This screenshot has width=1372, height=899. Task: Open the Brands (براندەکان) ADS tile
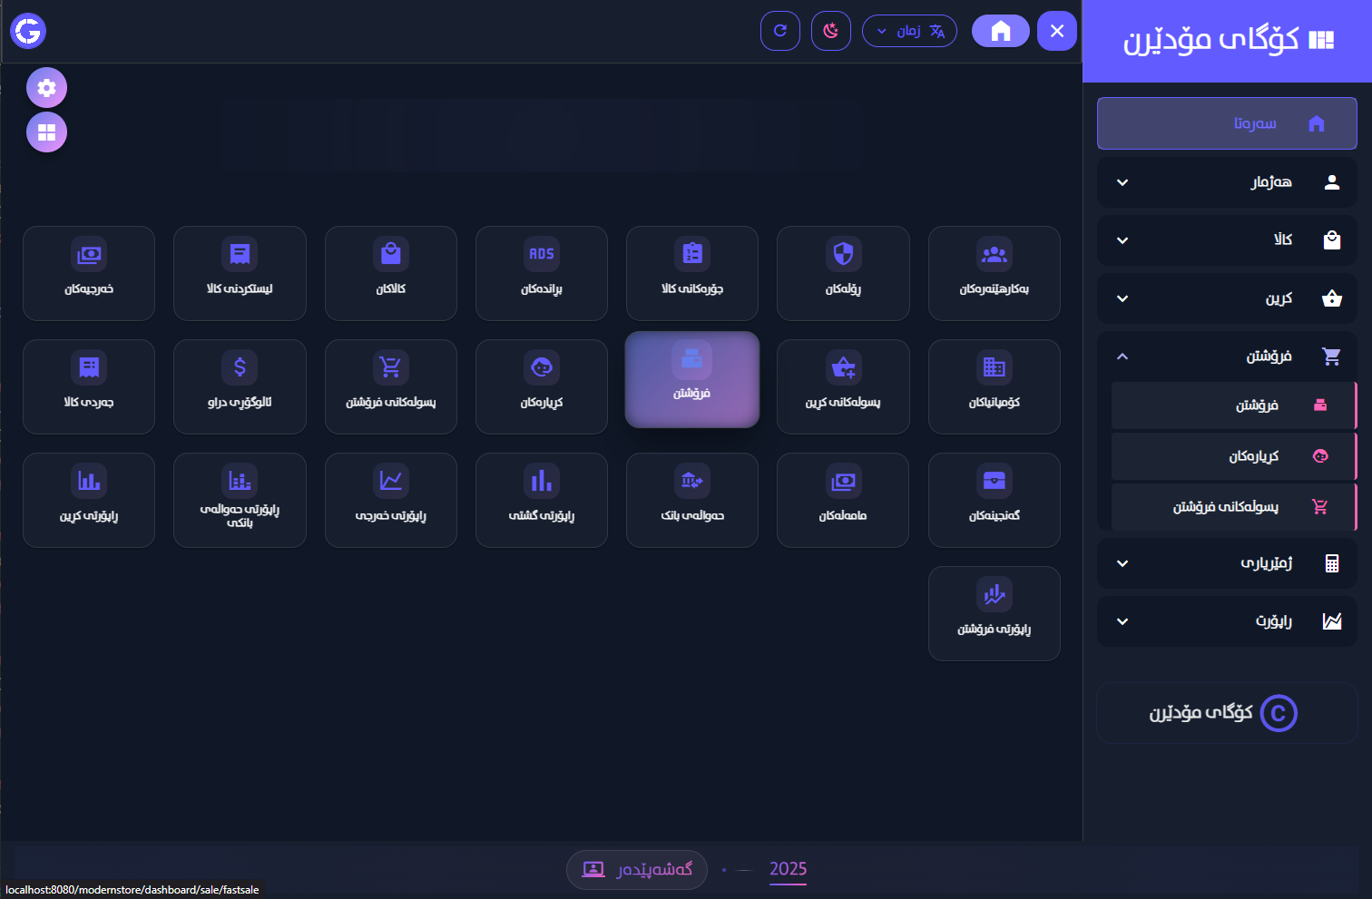541,272
